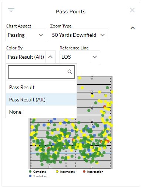Toggle Complete legend green marker
Image resolution: width=141 pixels, height=188 pixels.
pos(30,172)
